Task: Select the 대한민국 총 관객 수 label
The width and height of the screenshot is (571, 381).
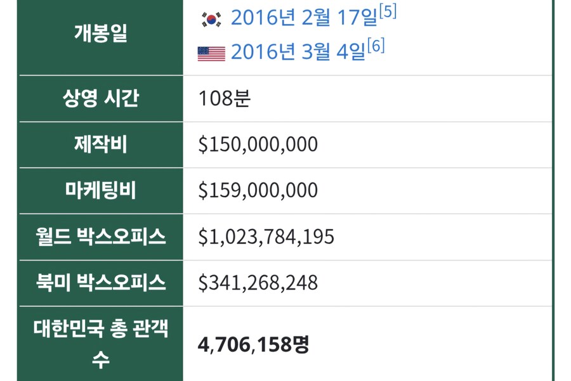Action: click(101, 344)
